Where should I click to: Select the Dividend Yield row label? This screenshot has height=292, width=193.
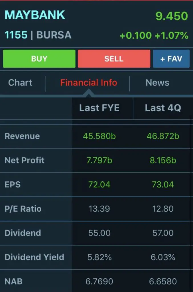(34, 257)
